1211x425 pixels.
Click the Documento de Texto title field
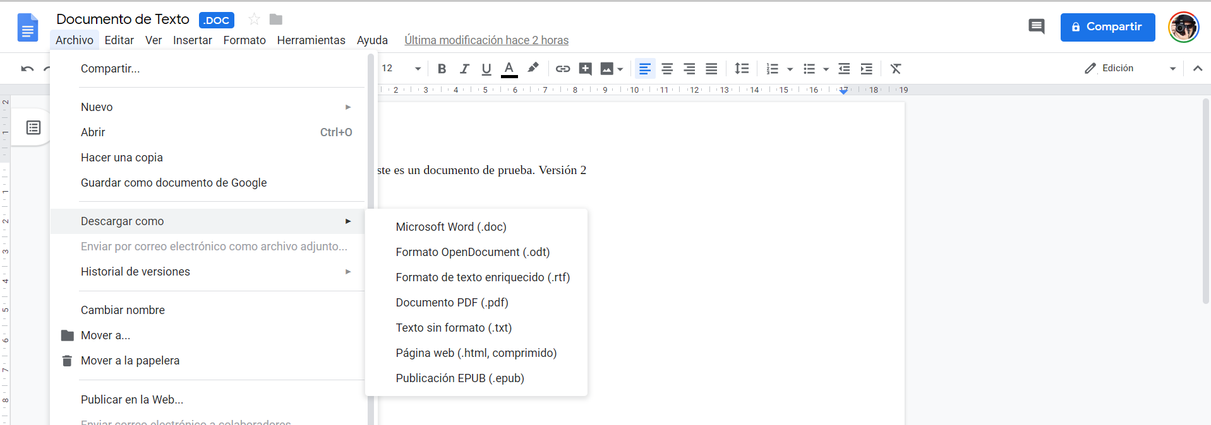coord(123,19)
